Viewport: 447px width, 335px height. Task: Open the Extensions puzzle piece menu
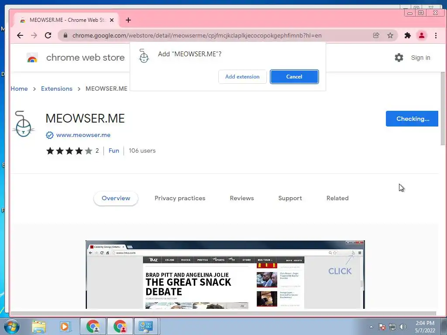[x=408, y=35]
